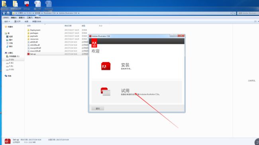Click the address bar refresh button

[x=234, y=13]
